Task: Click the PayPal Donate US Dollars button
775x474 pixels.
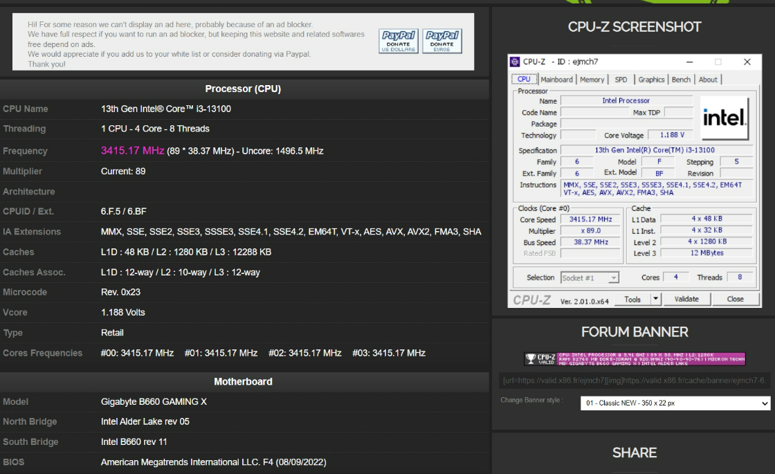Action: (x=399, y=41)
